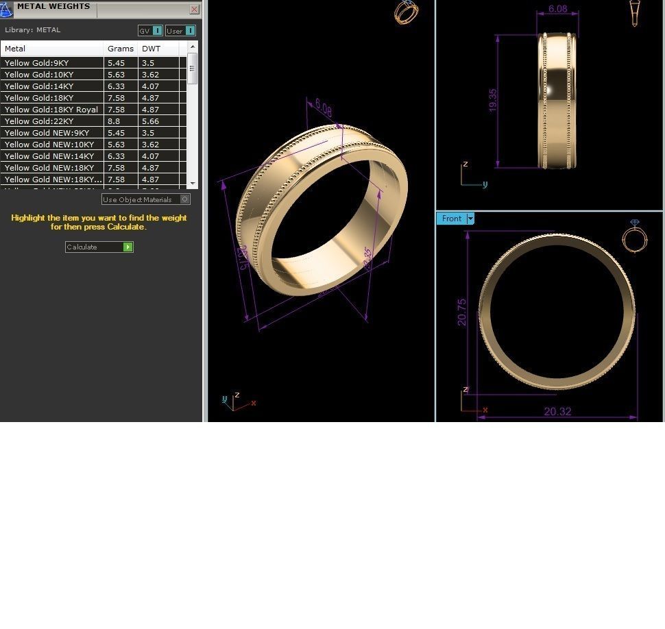This screenshot has width=665, height=629.
Task: Sort by the DWT column header
Action: pos(158,49)
